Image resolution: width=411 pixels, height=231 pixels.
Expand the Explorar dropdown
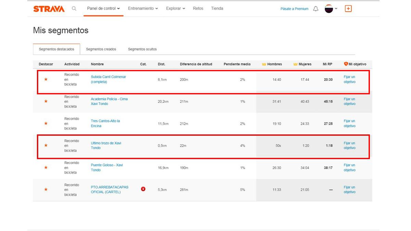[175, 9]
